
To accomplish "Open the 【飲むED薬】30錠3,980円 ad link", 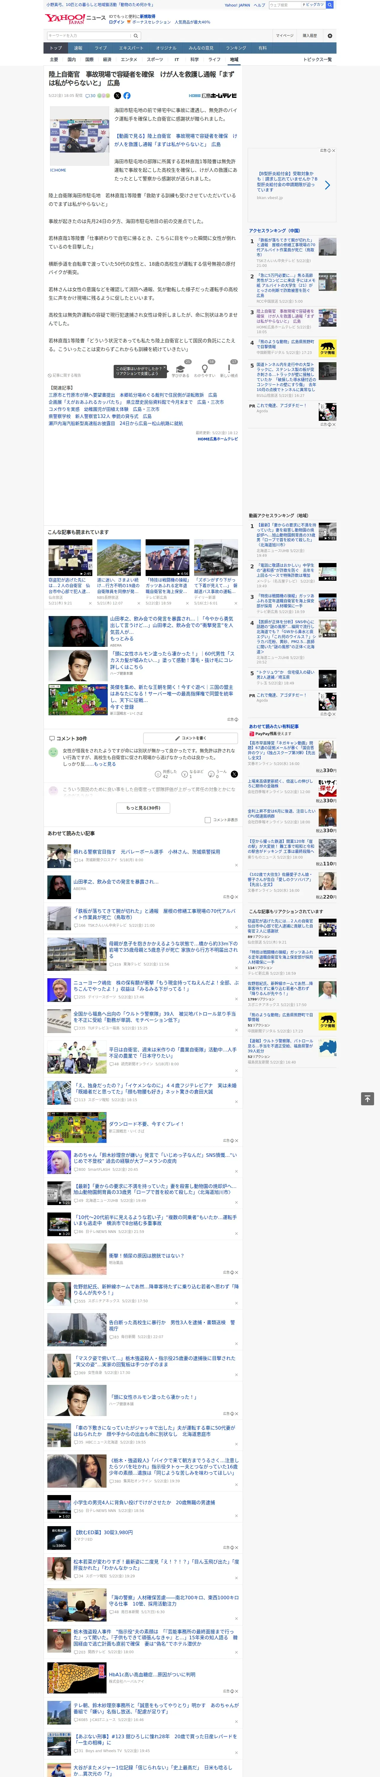I will (x=103, y=1533).
